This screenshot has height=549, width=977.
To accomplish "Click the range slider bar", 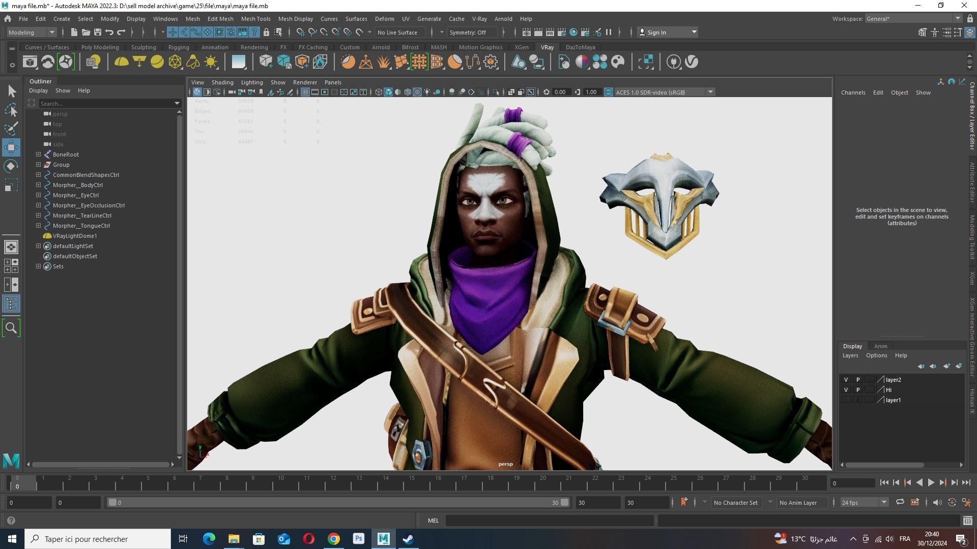I will pyautogui.click(x=338, y=502).
